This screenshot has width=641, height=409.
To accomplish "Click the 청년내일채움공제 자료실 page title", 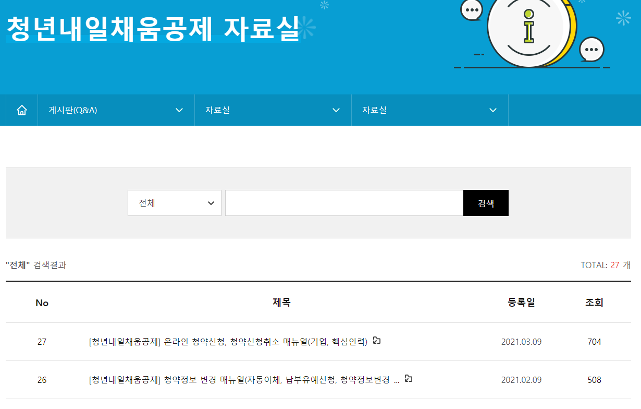I will click(x=153, y=29).
